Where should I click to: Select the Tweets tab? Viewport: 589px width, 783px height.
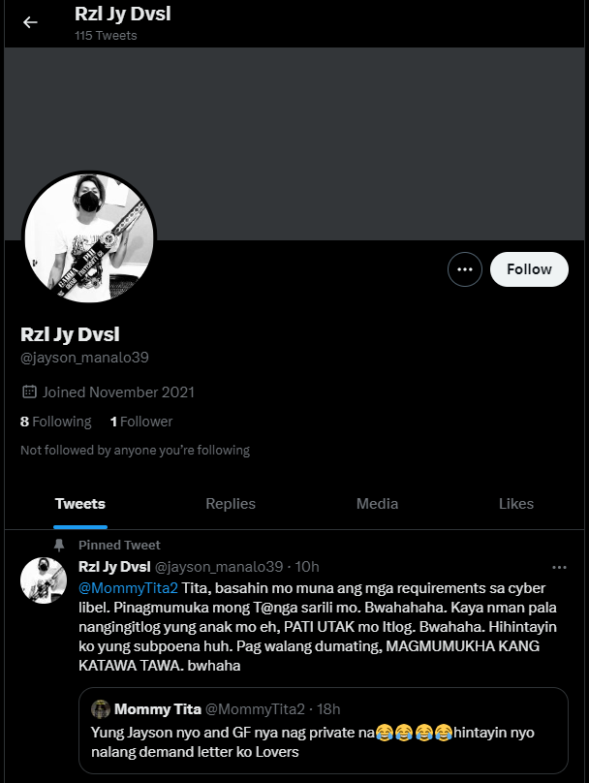pyautogui.click(x=80, y=503)
